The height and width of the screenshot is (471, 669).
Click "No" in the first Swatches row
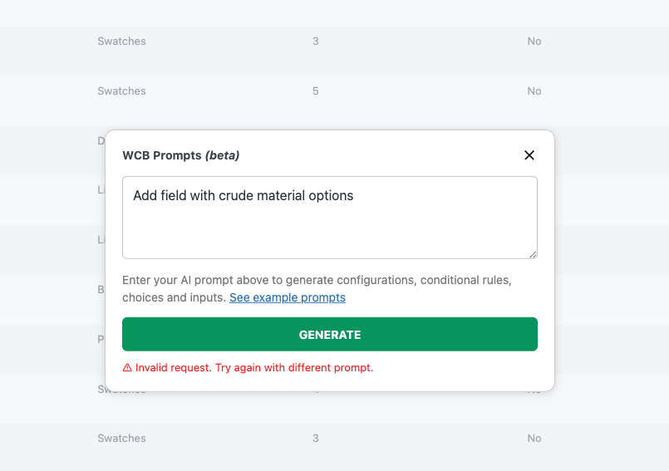[x=534, y=42]
